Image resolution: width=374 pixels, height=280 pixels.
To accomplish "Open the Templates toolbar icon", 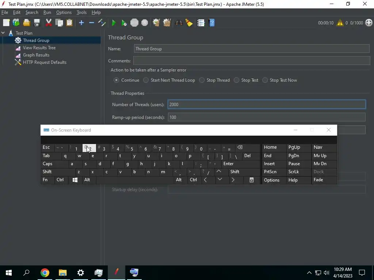I will coord(16,23).
